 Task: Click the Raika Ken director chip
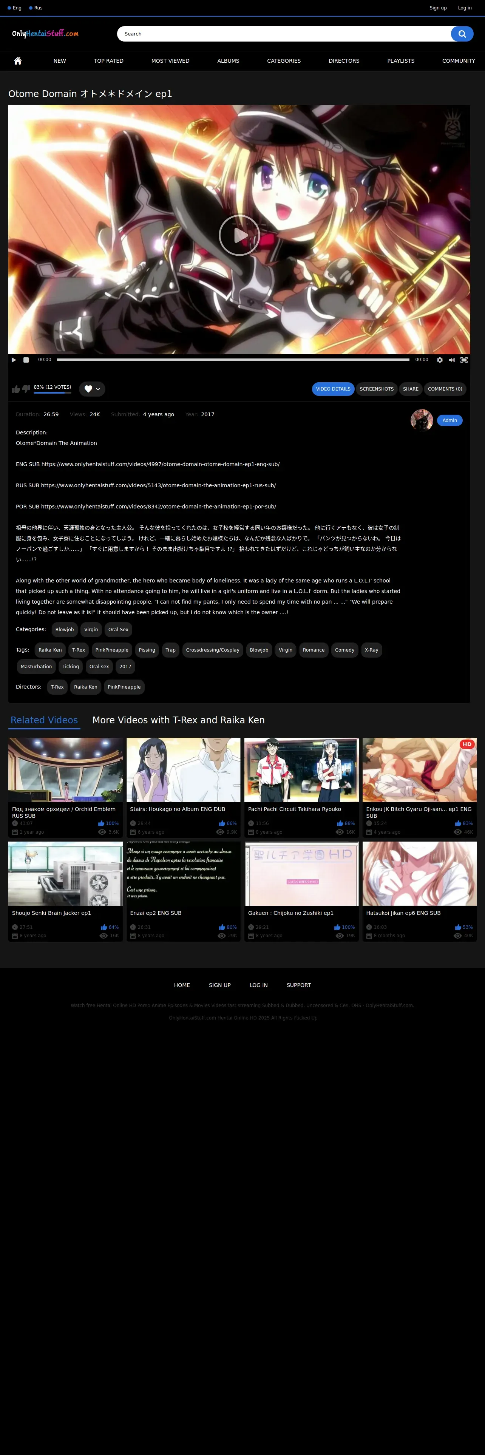86,687
